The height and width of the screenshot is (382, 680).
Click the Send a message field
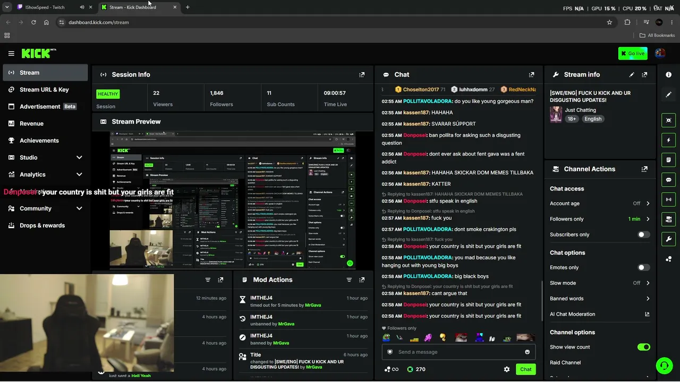(x=459, y=352)
